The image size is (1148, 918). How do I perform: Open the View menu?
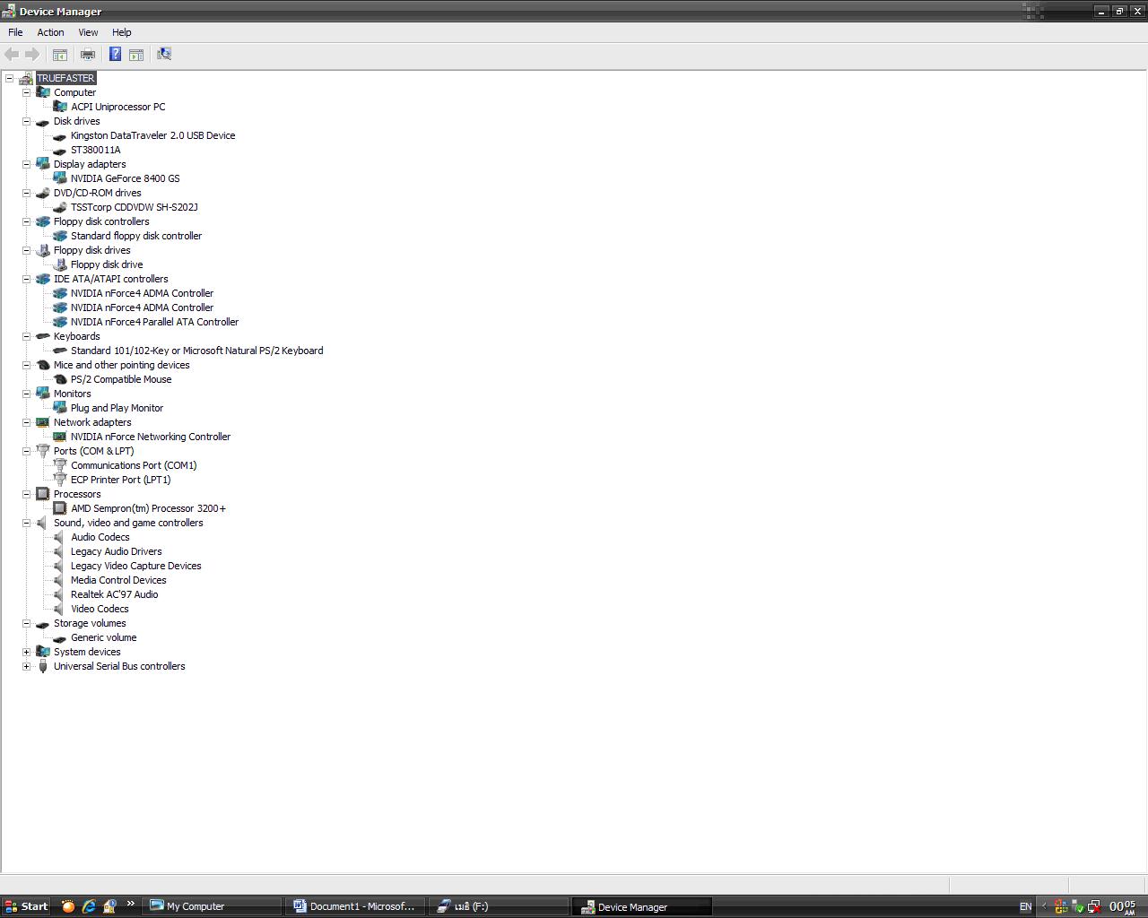point(88,32)
